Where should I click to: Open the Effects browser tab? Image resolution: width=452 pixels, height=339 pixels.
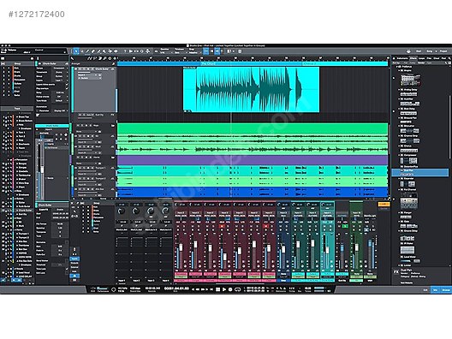[x=413, y=58]
